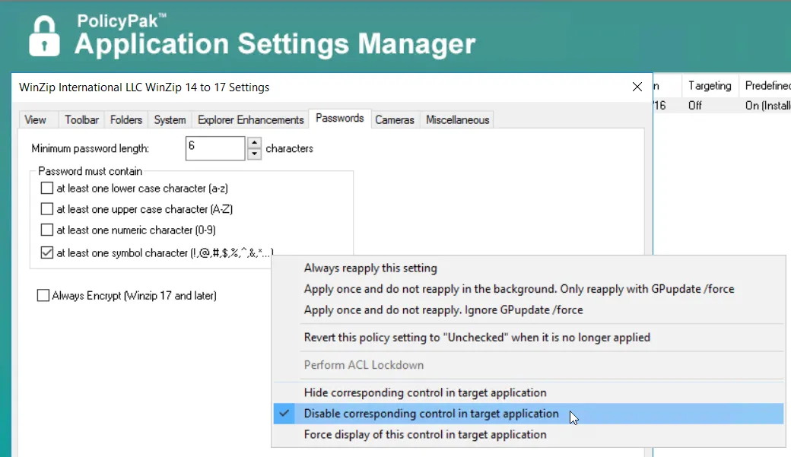Click the PolicyPak lock logo icon
Image resolution: width=791 pixels, height=457 pixels.
coord(44,36)
